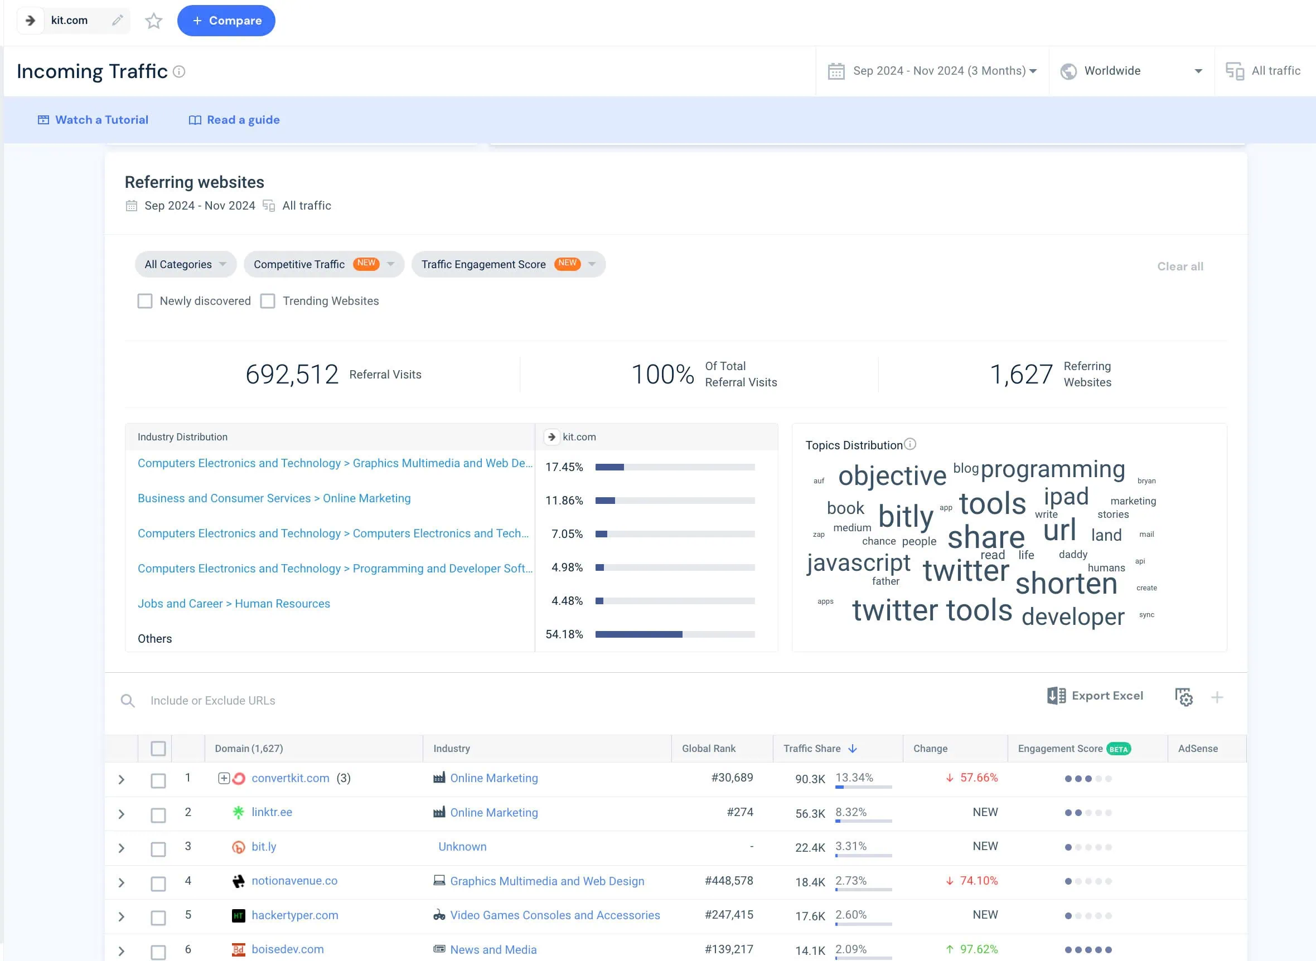Screen dimensions: 1316x961
Task: Click the calendar icon in date range selector
Action: (836, 71)
